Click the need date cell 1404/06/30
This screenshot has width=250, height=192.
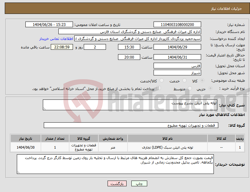pyautogui.click(x=26, y=147)
